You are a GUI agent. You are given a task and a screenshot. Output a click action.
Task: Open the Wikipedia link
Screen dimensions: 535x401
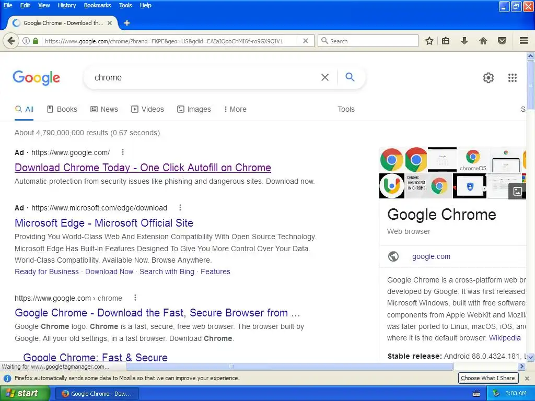505,338
